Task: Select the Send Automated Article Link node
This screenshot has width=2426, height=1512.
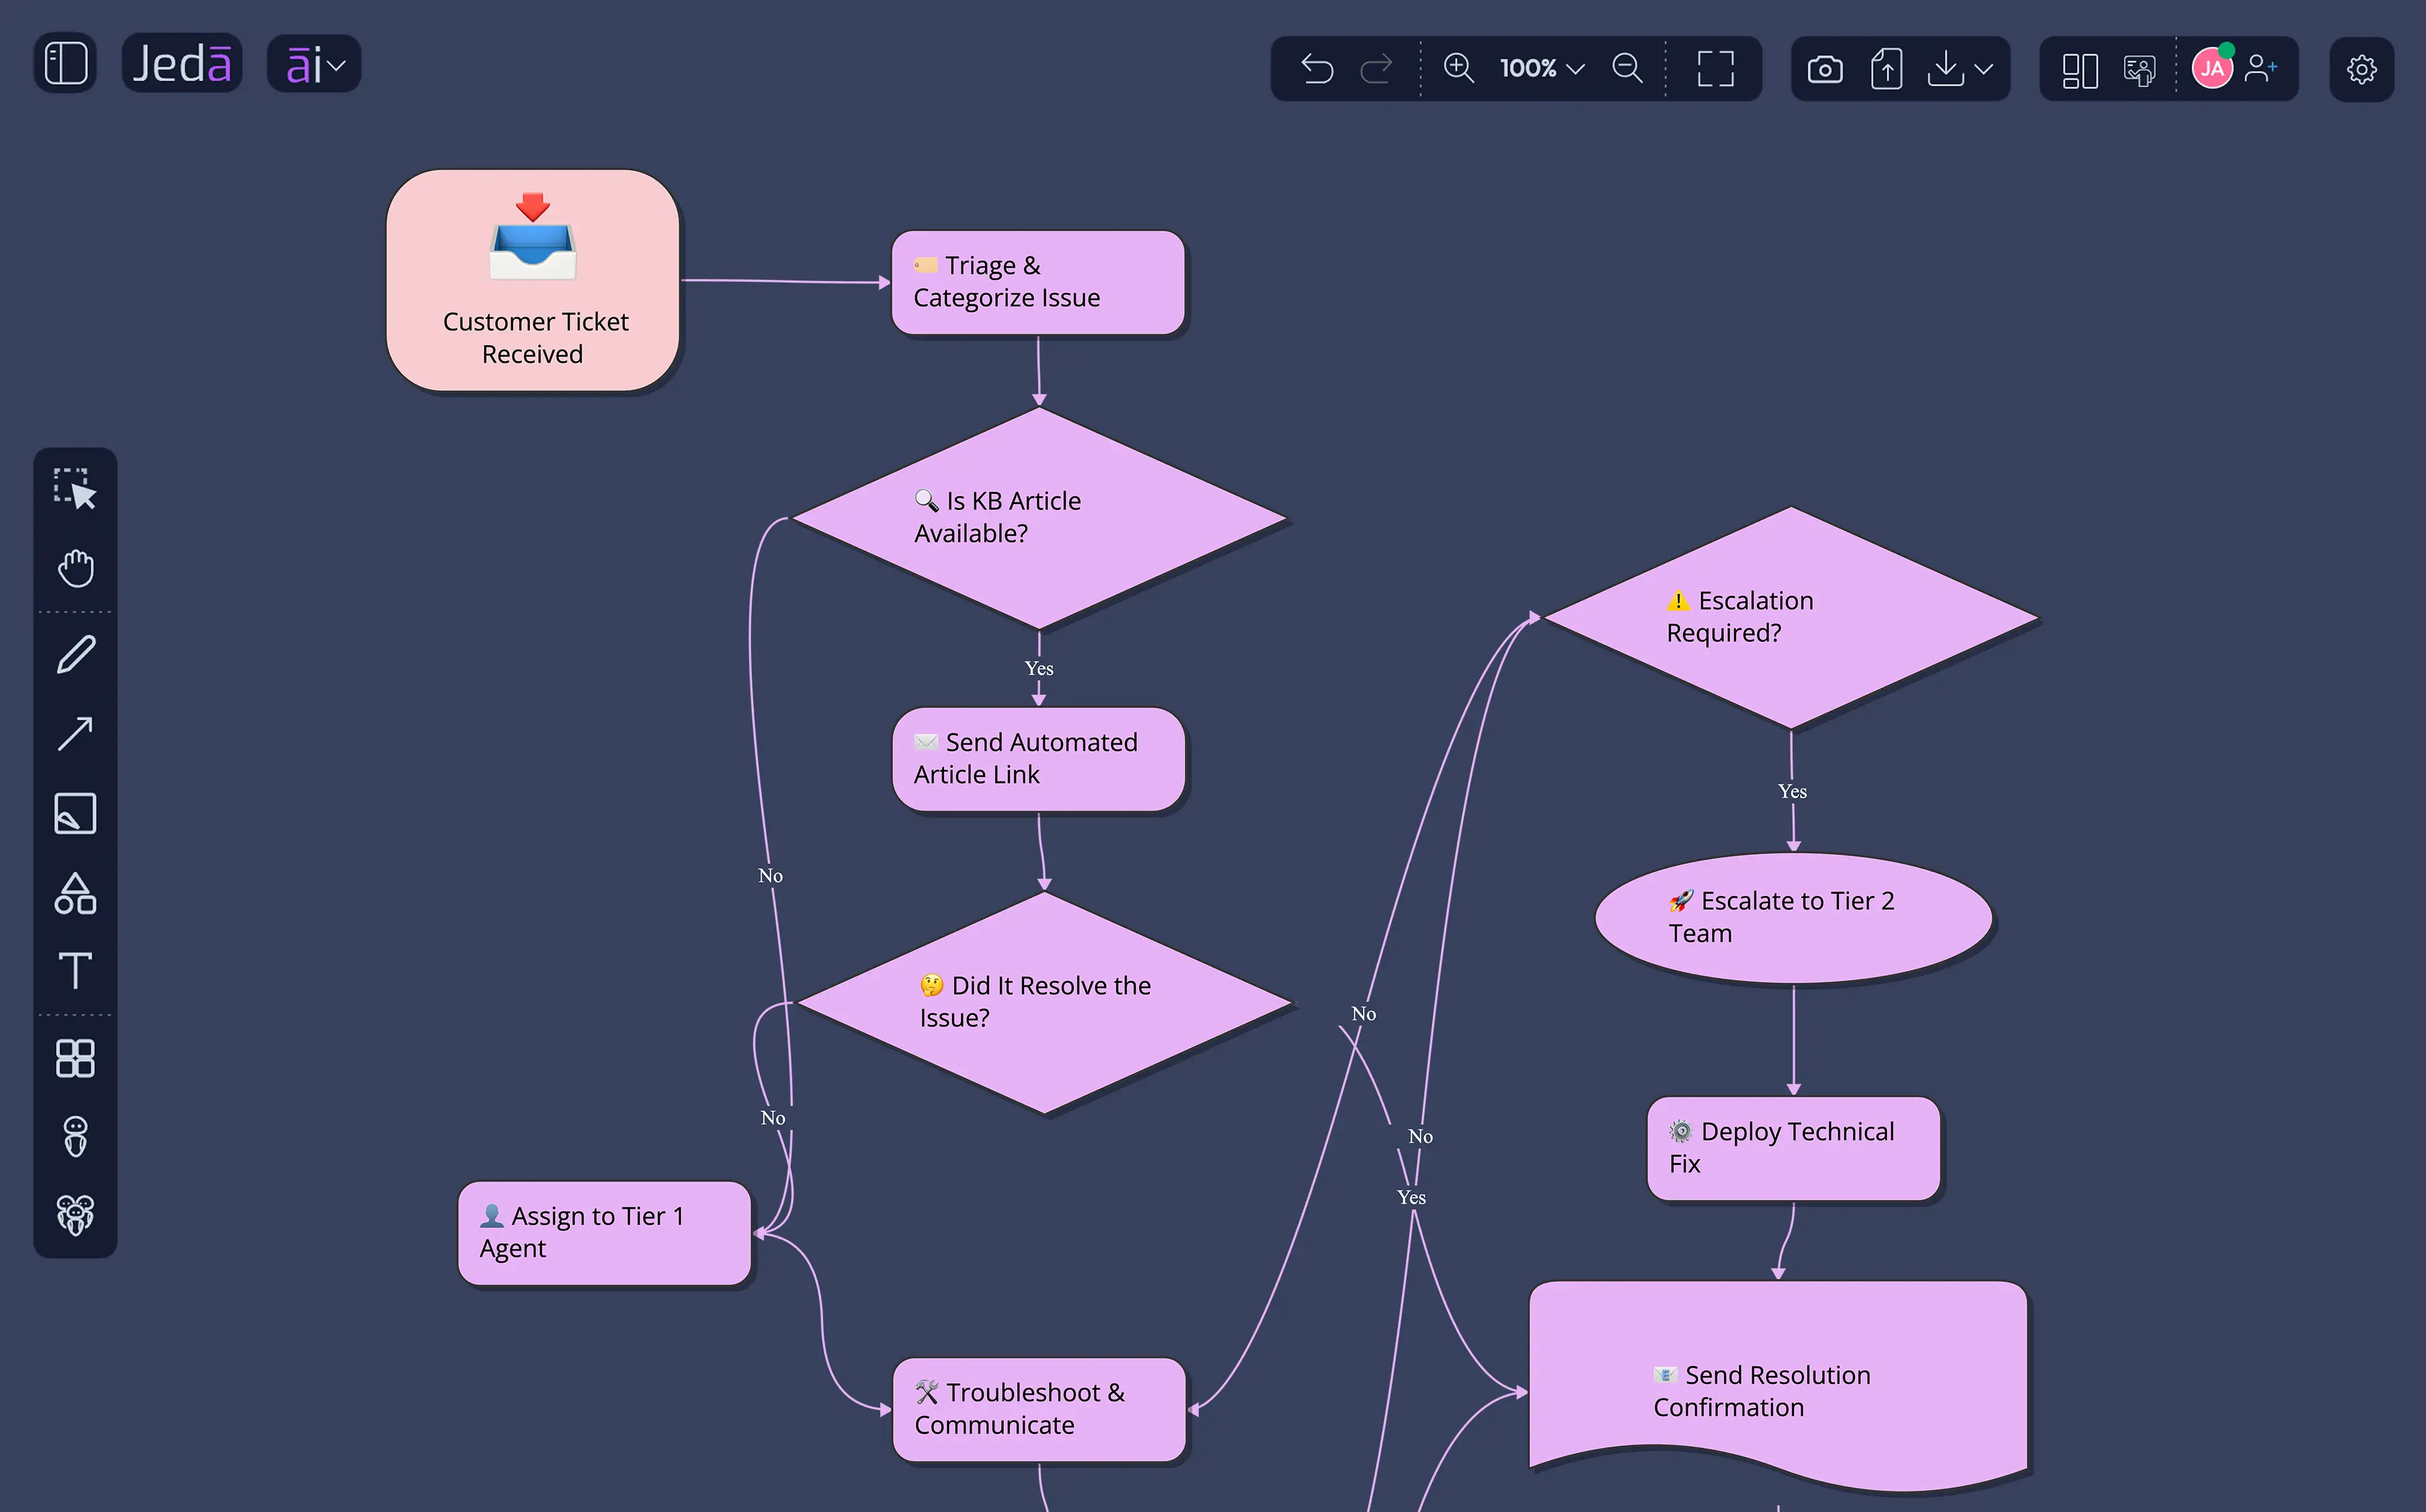Action: [x=1038, y=759]
